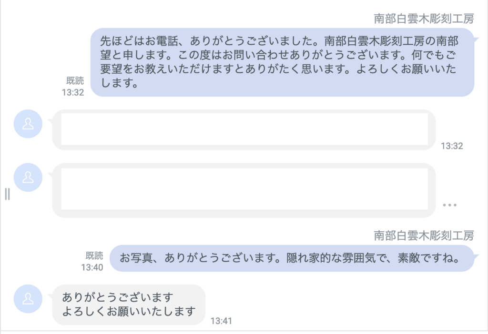The height and width of the screenshot is (334, 488).
Task: Click the double-bar panel handle on left edge
Action: point(7,194)
